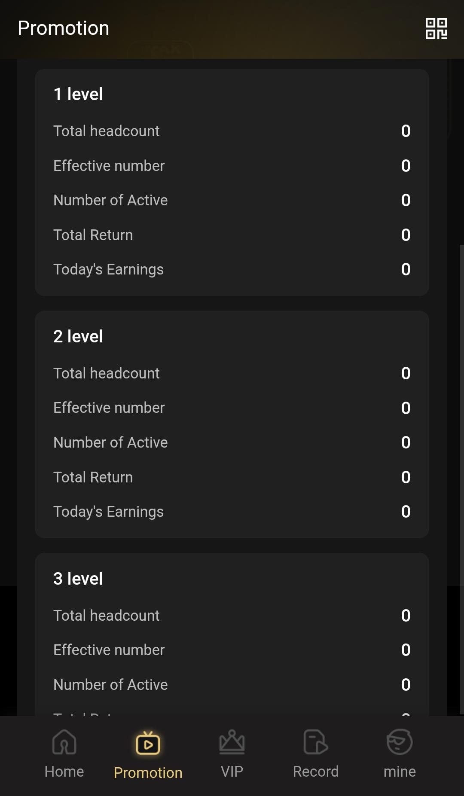Click Number of Active in 3 level
Viewport: 464px width, 796px height.
pos(110,685)
